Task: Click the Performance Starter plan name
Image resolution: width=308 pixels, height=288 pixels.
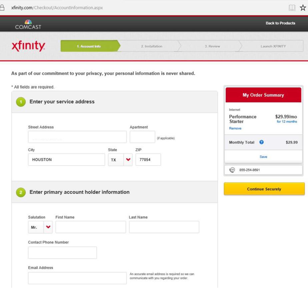Action: click(x=243, y=119)
